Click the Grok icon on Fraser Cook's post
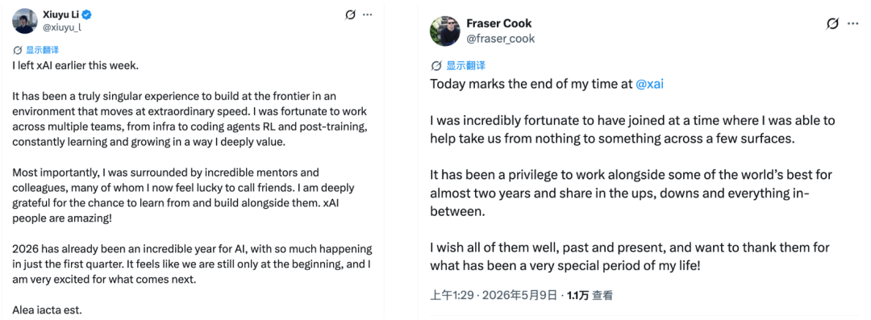 tap(832, 23)
